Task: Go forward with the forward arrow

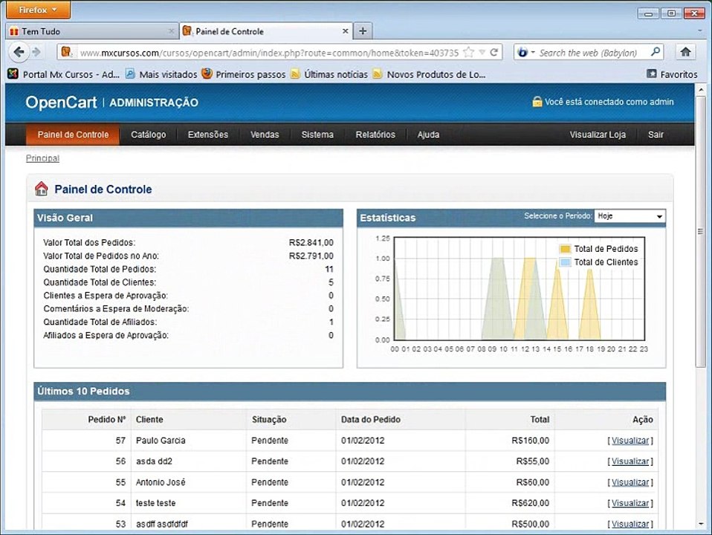Action: [x=36, y=52]
